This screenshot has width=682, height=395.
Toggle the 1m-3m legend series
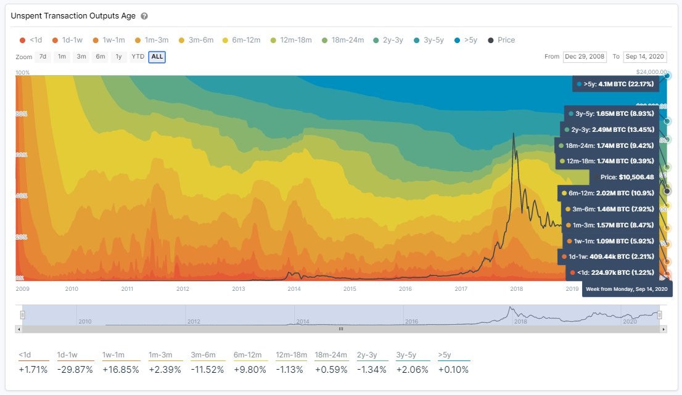click(151, 40)
